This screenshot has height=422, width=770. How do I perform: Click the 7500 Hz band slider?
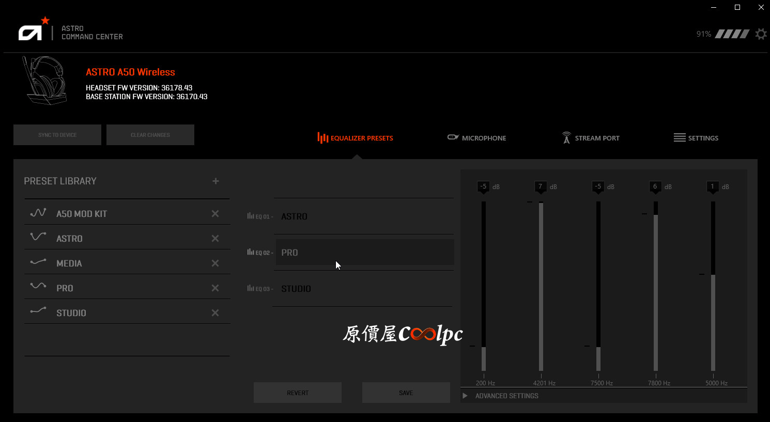(x=598, y=286)
